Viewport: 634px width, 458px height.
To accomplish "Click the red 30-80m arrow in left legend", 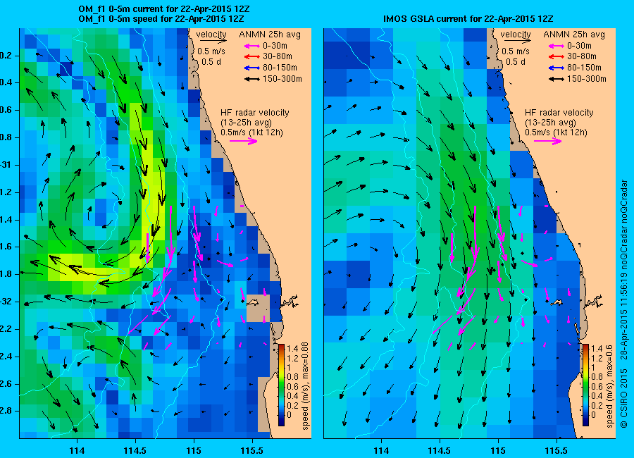I will tap(252, 56).
